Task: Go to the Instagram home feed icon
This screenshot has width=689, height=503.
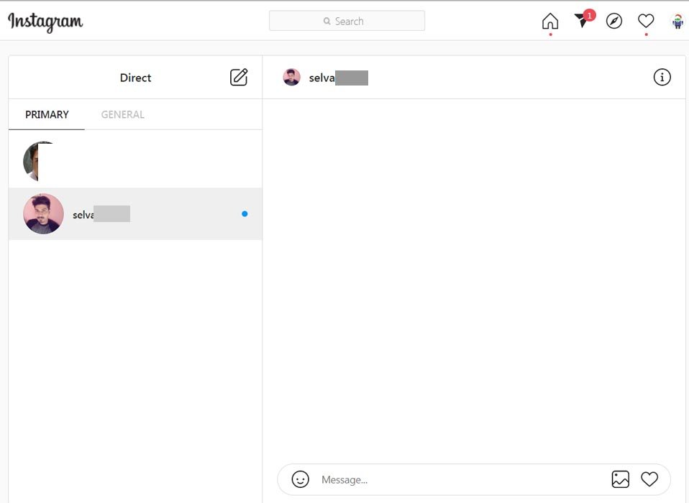Action: pyautogui.click(x=549, y=22)
